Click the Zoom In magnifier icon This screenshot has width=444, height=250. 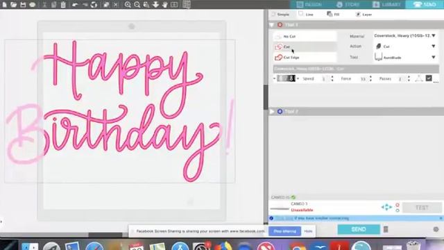point(128,5)
